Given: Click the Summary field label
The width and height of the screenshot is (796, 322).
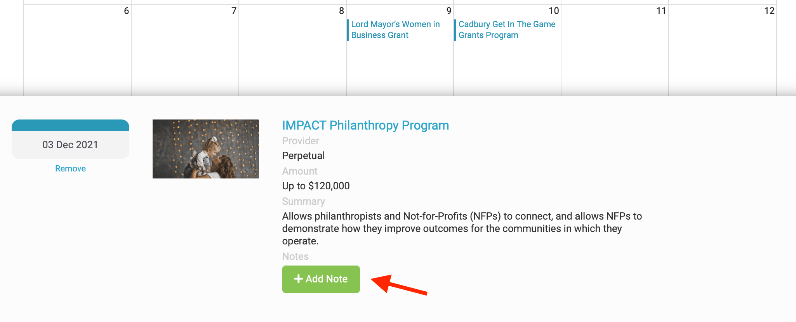Looking at the screenshot, I should (x=303, y=201).
